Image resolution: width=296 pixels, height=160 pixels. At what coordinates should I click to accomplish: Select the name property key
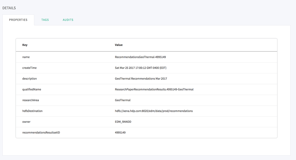tap(26, 57)
